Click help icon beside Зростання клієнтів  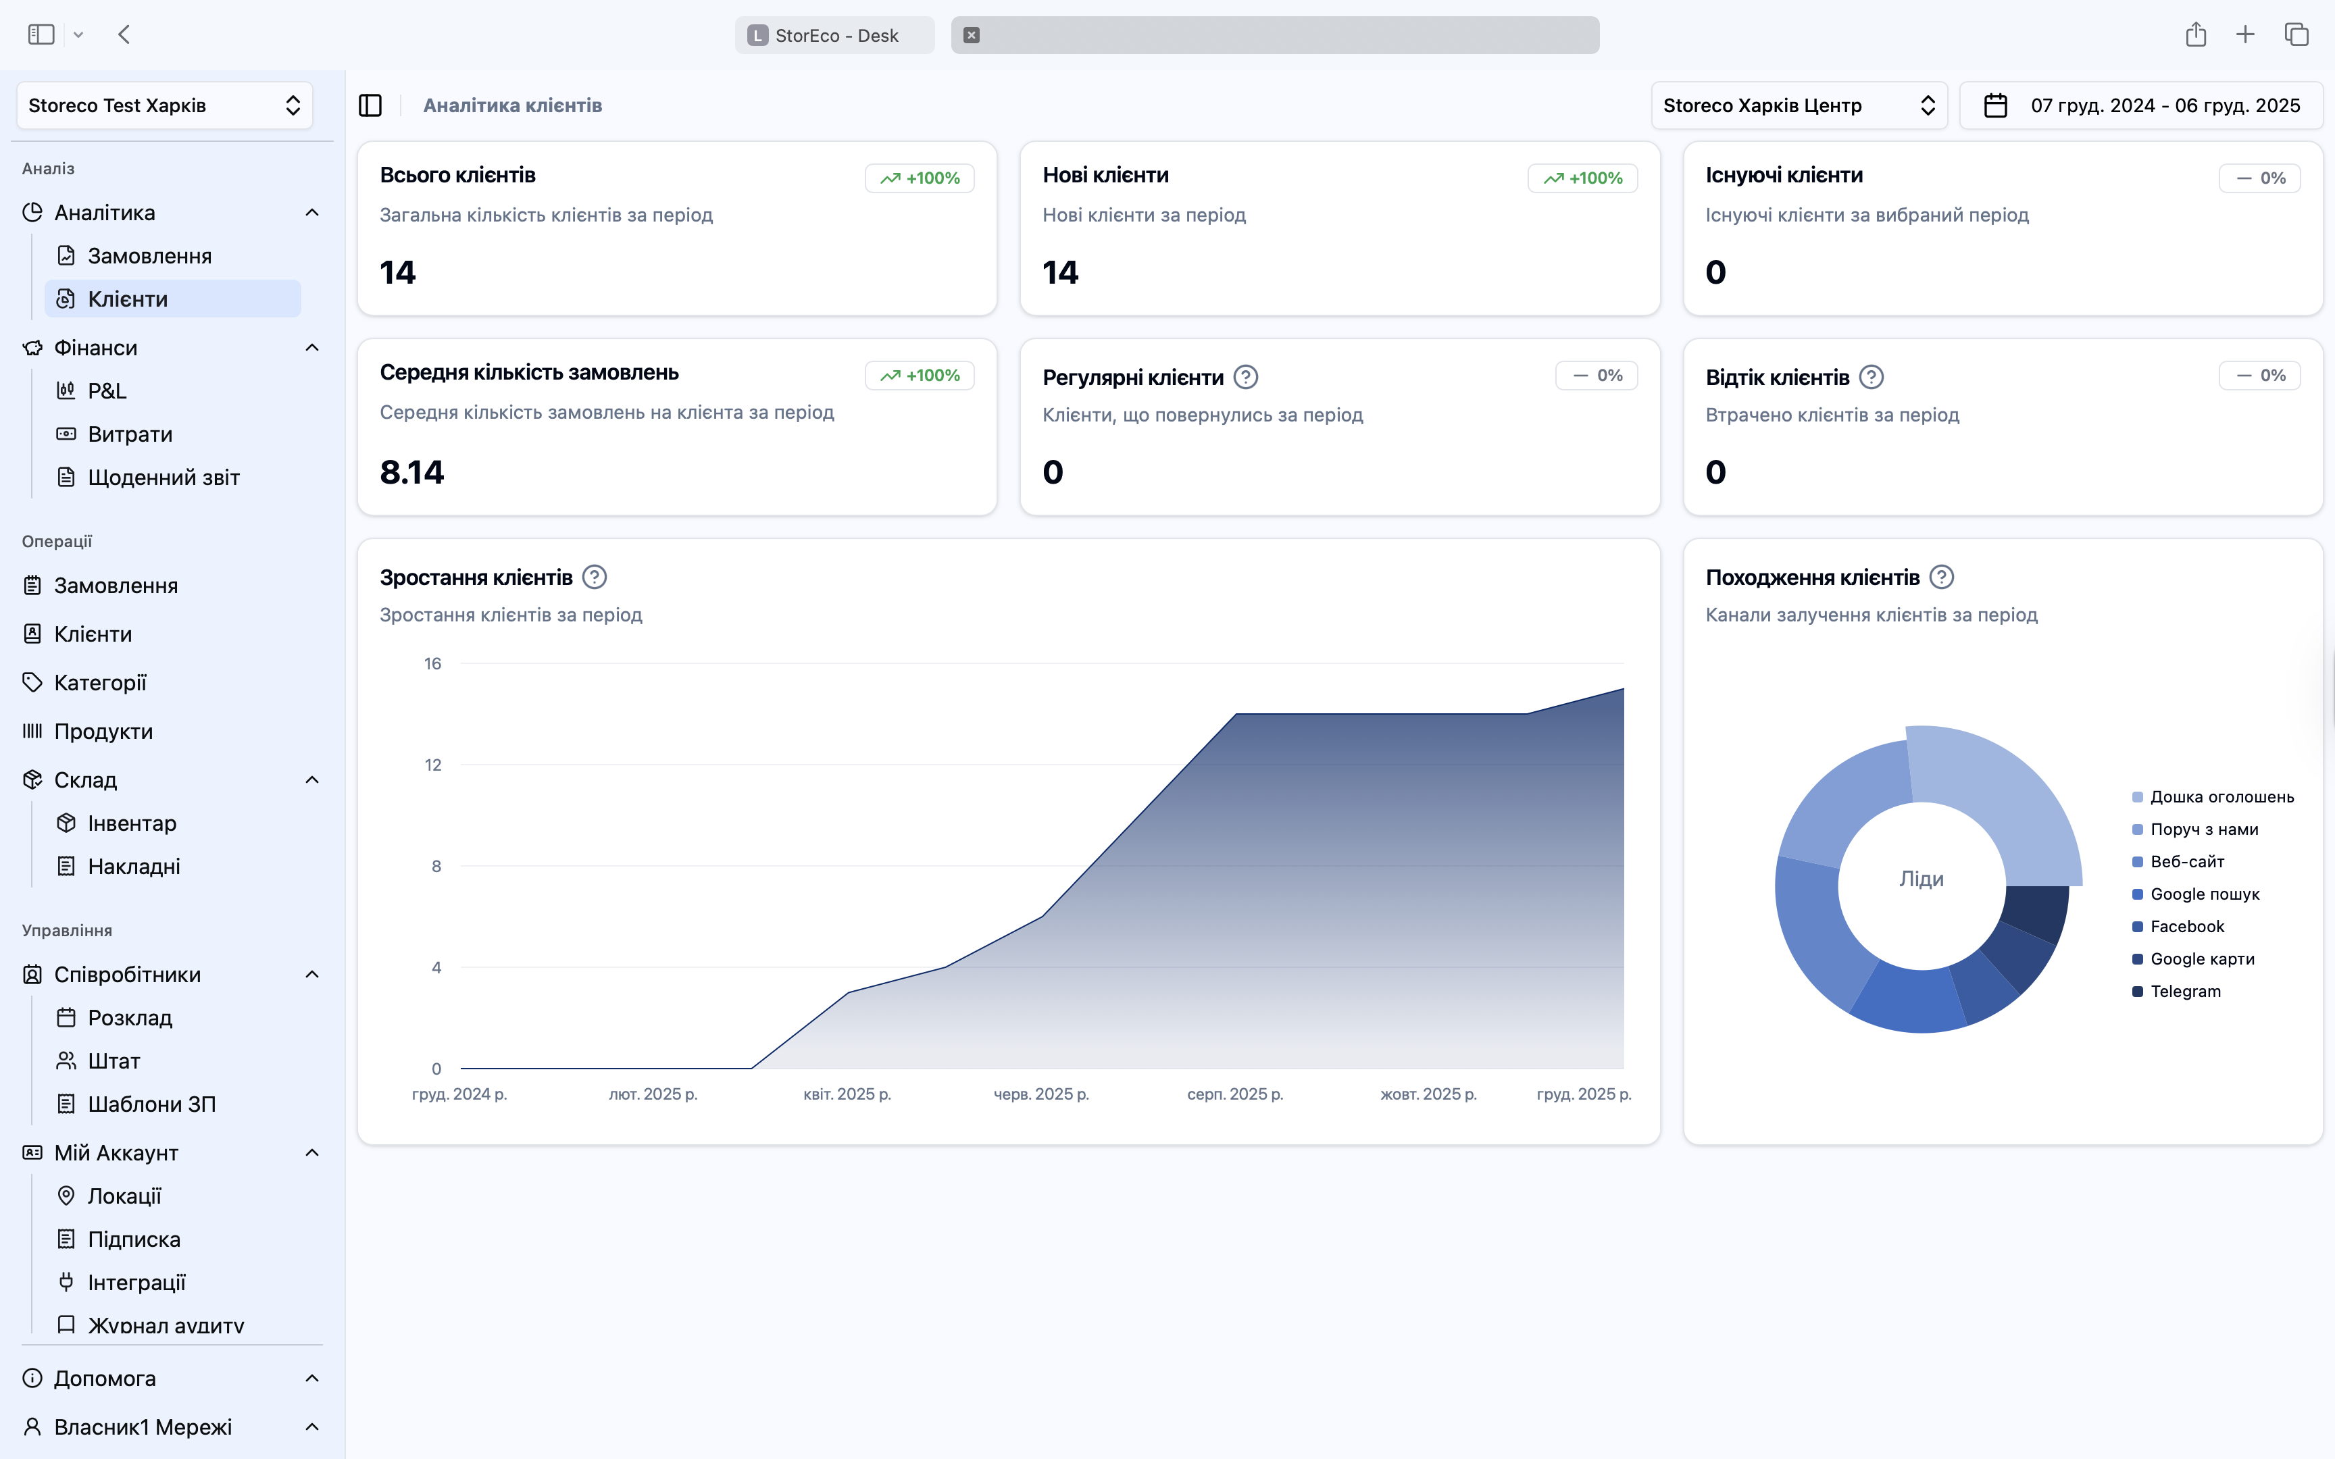point(595,577)
